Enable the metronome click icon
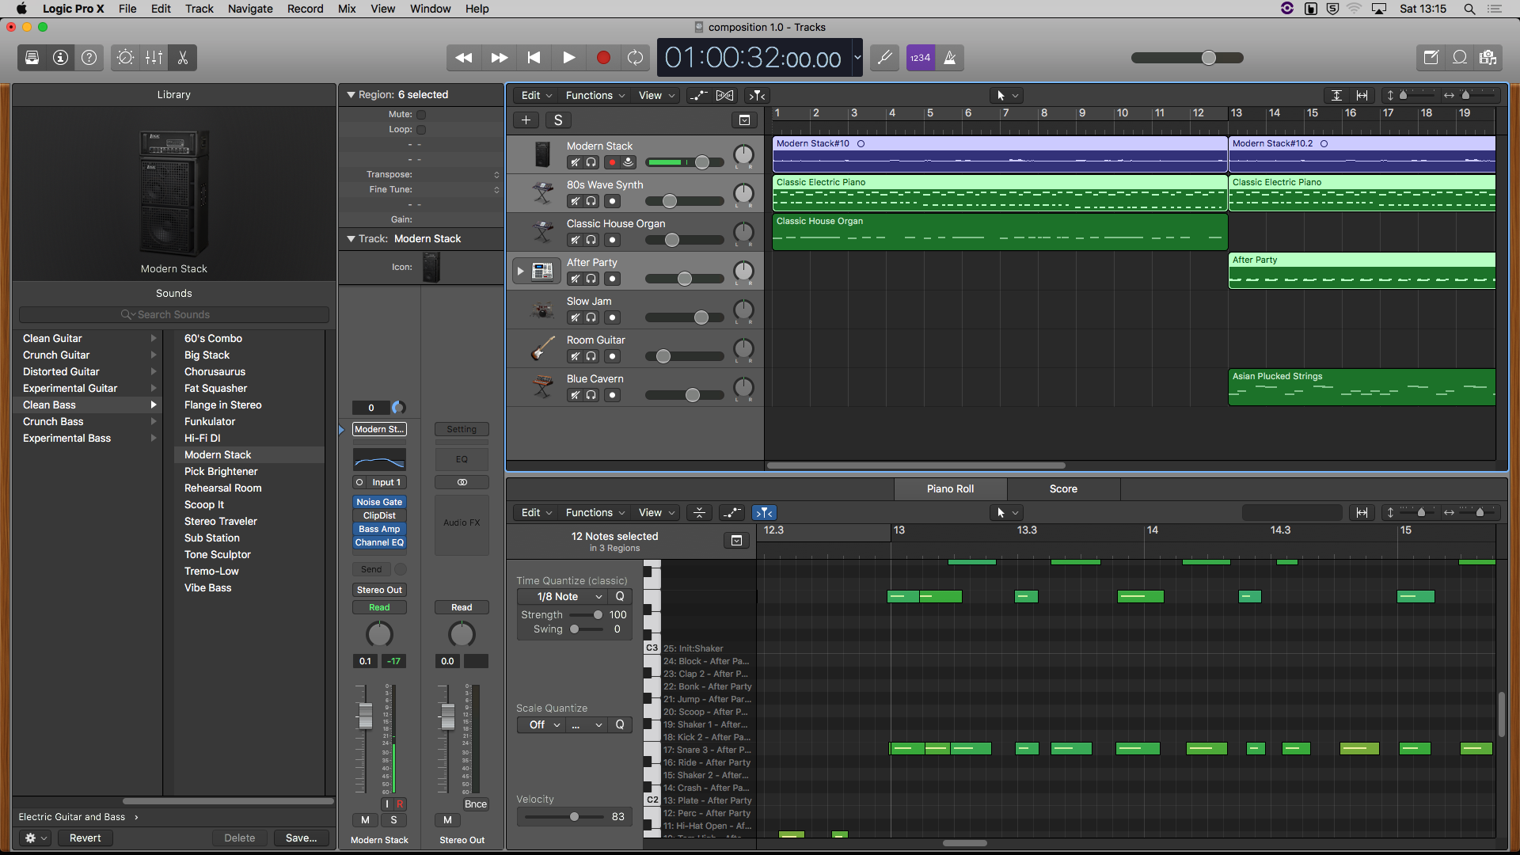1520x855 pixels. pyautogui.click(x=950, y=58)
